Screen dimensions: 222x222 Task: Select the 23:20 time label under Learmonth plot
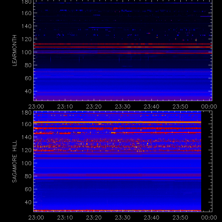coord(94,107)
